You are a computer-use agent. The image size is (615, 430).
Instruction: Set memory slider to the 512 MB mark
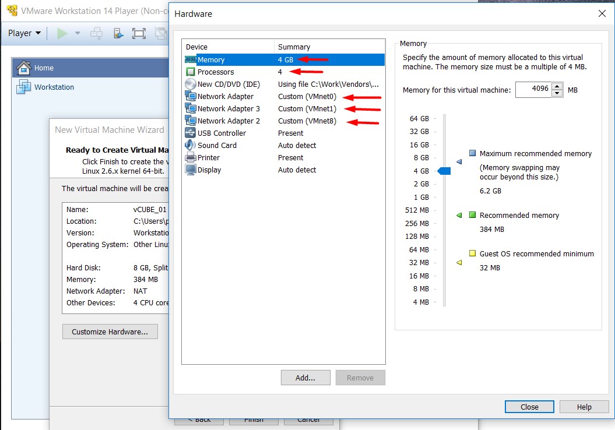click(x=444, y=210)
